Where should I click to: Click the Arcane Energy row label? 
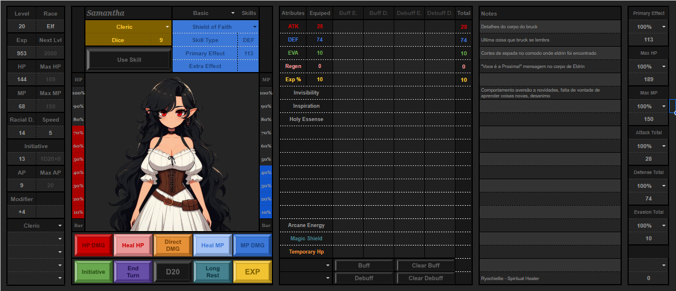tap(306, 225)
